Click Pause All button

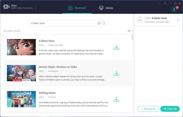[x=170, y=109]
